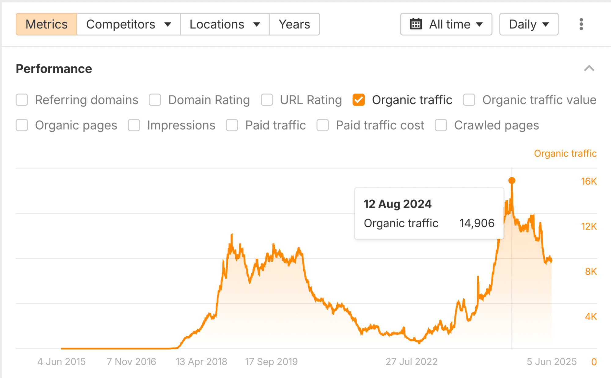This screenshot has width=611, height=378.
Task: Open the three-dot more options menu
Action: (x=581, y=24)
